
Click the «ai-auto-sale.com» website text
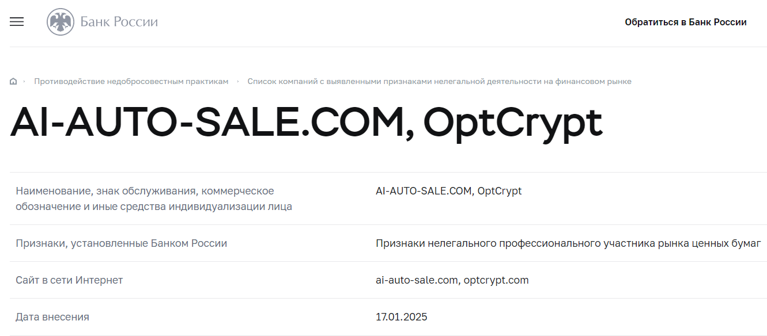coord(417,280)
